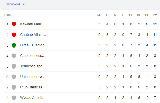Click Jeunesse sportive gray shield crest
Viewport: 160px width, 103px height.
pos(14,66)
